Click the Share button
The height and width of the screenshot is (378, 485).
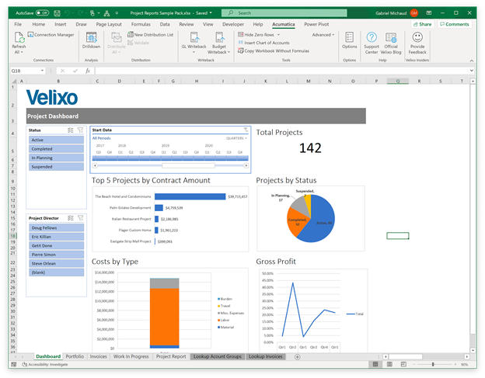[422, 24]
